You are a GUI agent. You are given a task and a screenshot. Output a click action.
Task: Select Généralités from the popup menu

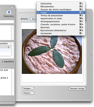[x=61, y=4]
